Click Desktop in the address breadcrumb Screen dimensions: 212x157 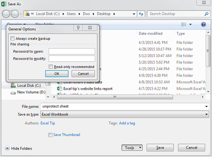[x=104, y=14]
